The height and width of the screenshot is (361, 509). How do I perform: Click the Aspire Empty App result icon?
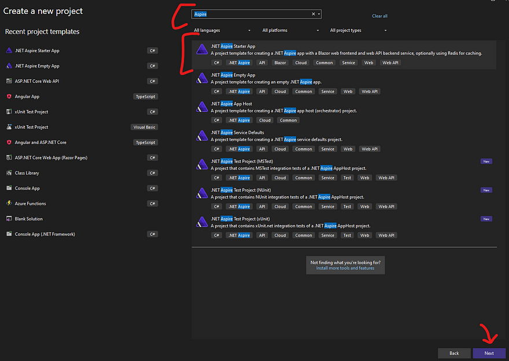click(x=202, y=78)
